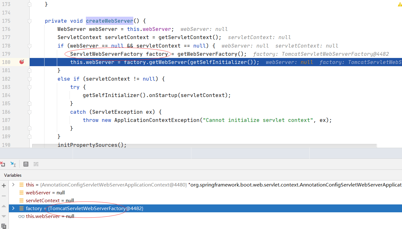Image resolution: width=402 pixels, height=229 pixels.
Task: Open the Evaluate Expression calculator icon
Action: point(26,164)
